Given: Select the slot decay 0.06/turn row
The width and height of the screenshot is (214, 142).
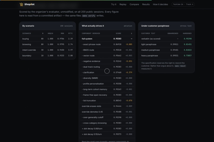Looking at the screenshot, I should (x=107, y=129).
